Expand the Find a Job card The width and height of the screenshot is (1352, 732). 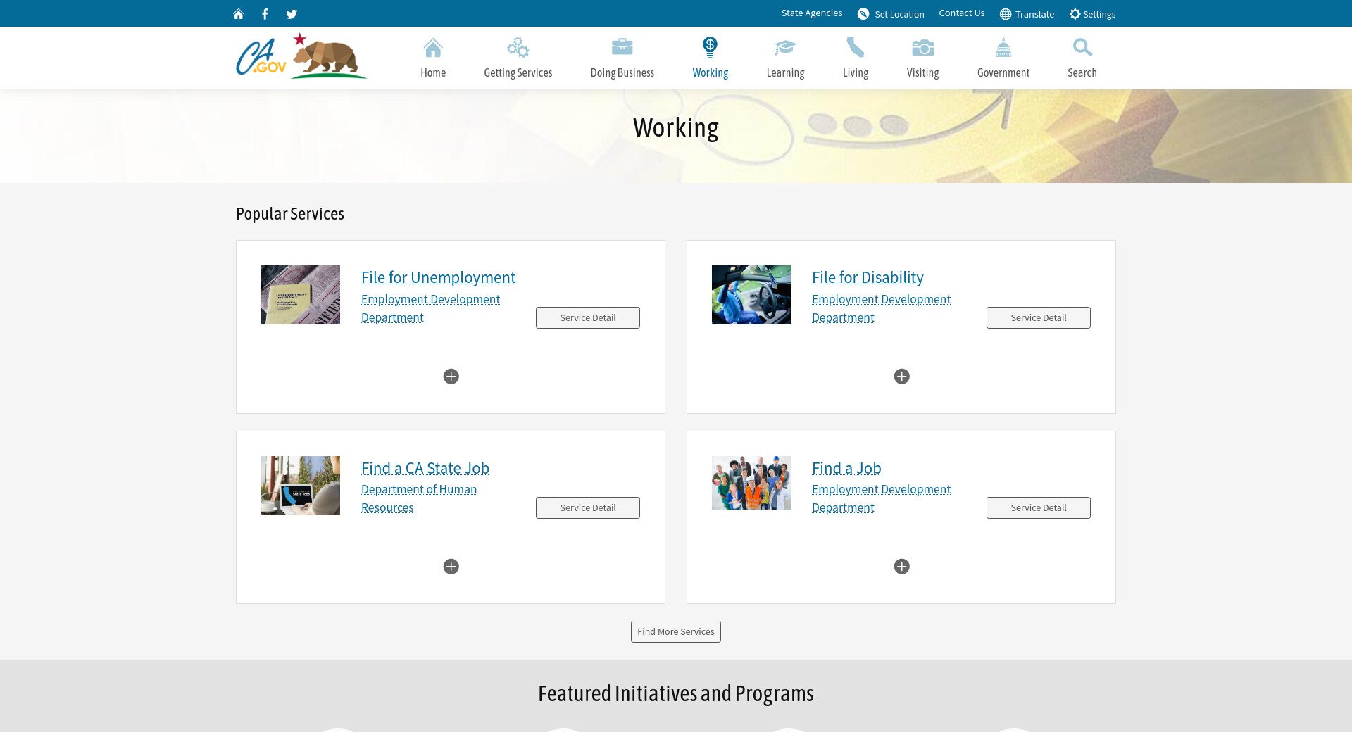(901, 567)
